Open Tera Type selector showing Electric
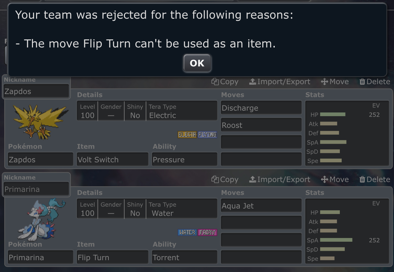 (x=182, y=111)
